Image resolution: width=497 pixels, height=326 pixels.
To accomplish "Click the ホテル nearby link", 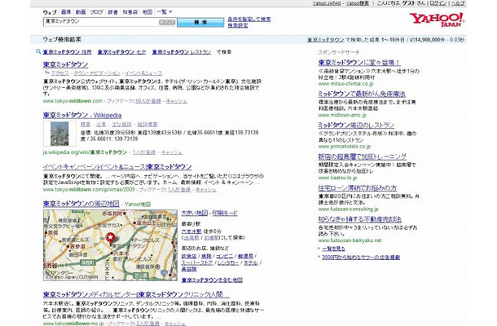I will coord(251,262).
